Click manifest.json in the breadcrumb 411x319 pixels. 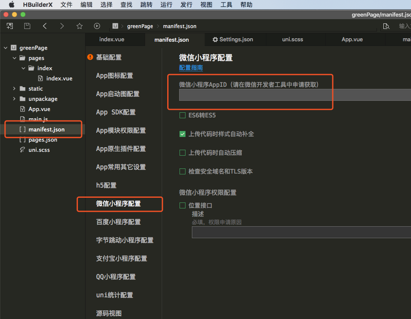click(x=180, y=26)
